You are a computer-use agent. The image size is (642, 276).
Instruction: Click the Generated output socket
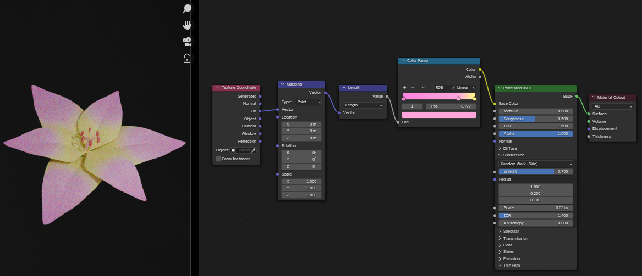click(260, 97)
